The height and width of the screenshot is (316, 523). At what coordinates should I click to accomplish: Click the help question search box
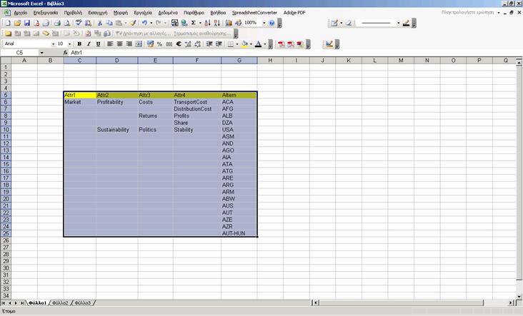pyautogui.click(x=468, y=12)
